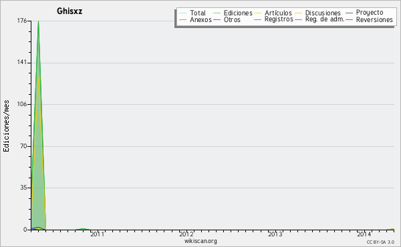Click the Artículos legend label
The height and width of the screenshot is (247, 401).
coord(278,13)
